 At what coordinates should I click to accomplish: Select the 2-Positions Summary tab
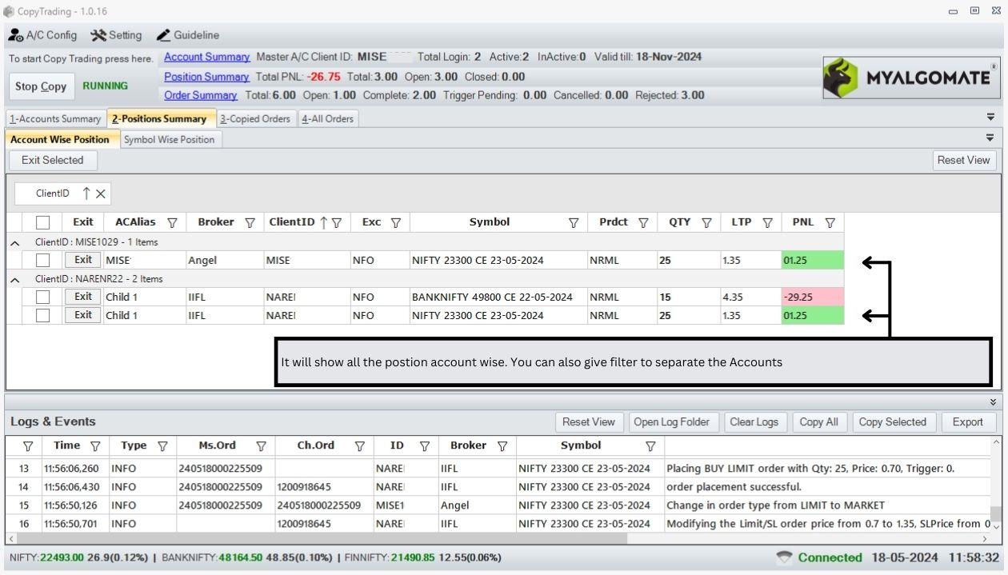click(x=160, y=118)
